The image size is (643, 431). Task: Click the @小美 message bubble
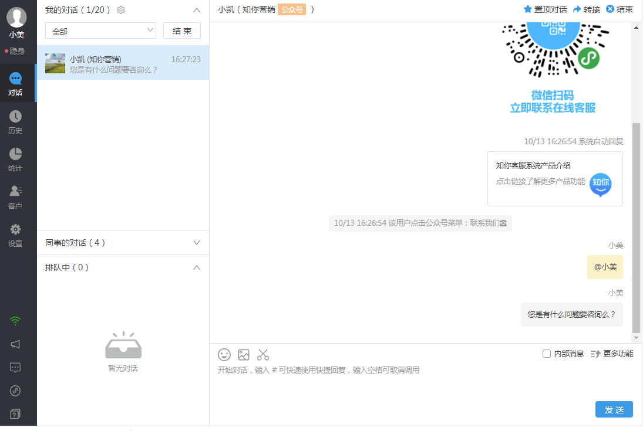tap(605, 267)
